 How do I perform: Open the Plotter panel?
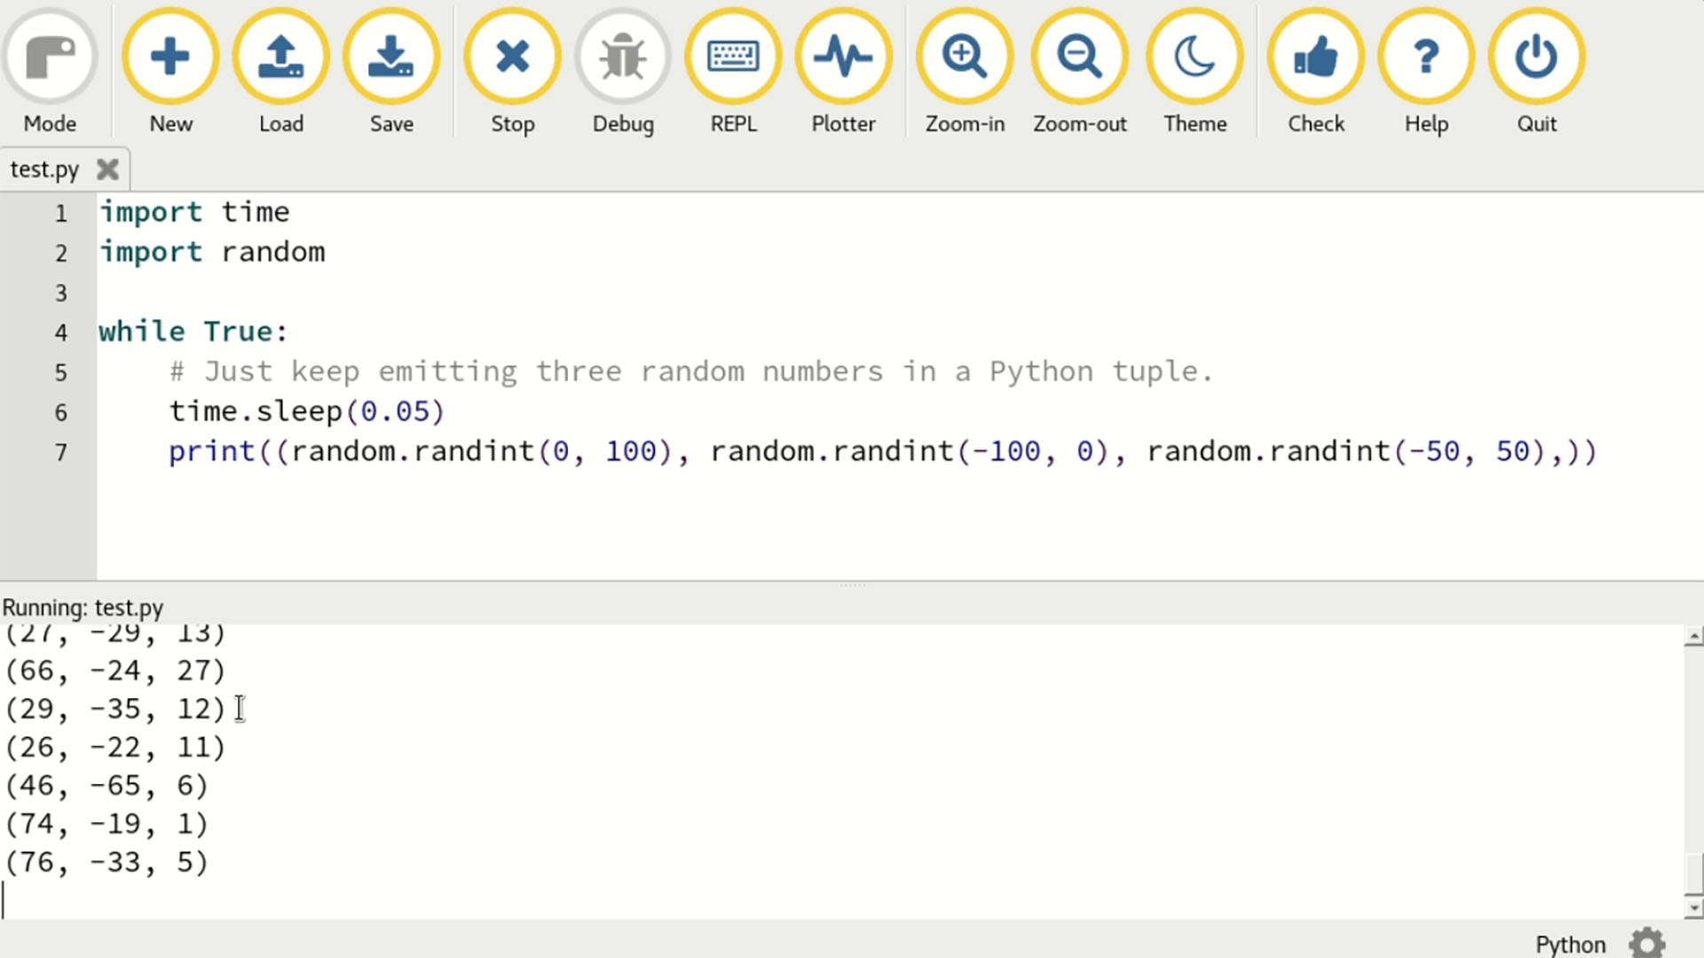click(x=843, y=56)
